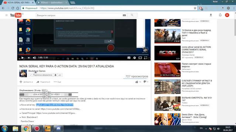Toggle channel notification bell
The height and width of the screenshot is (132, 236).
55,75
